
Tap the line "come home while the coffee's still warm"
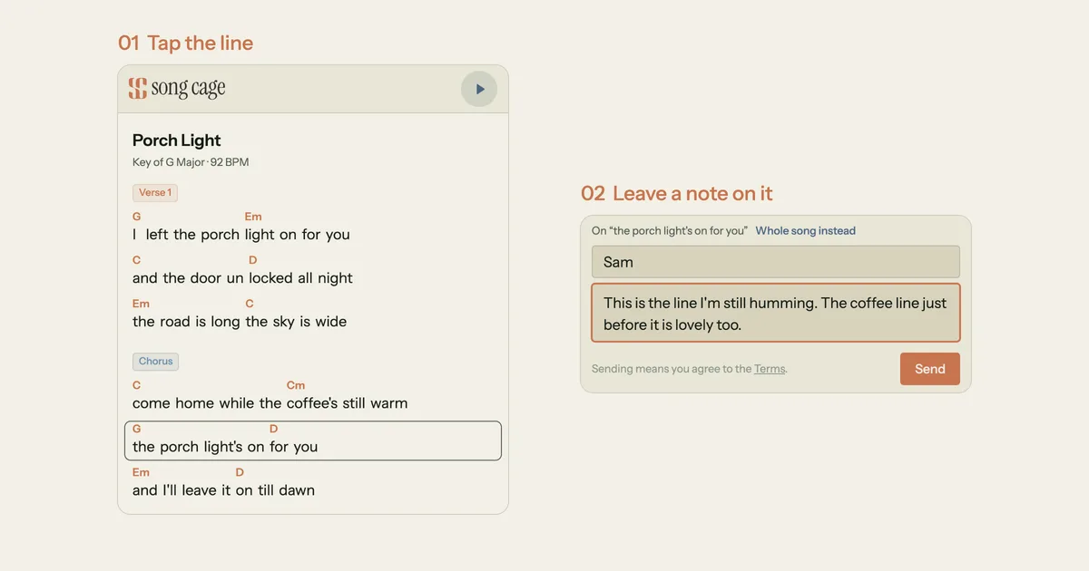[x=270, y=402]
